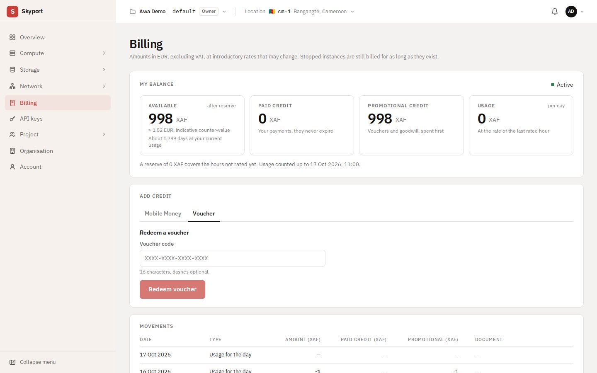Switch to the Mobile Money tab

163,213
